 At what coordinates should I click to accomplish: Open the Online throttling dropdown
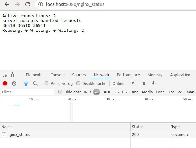coord(123,83)
